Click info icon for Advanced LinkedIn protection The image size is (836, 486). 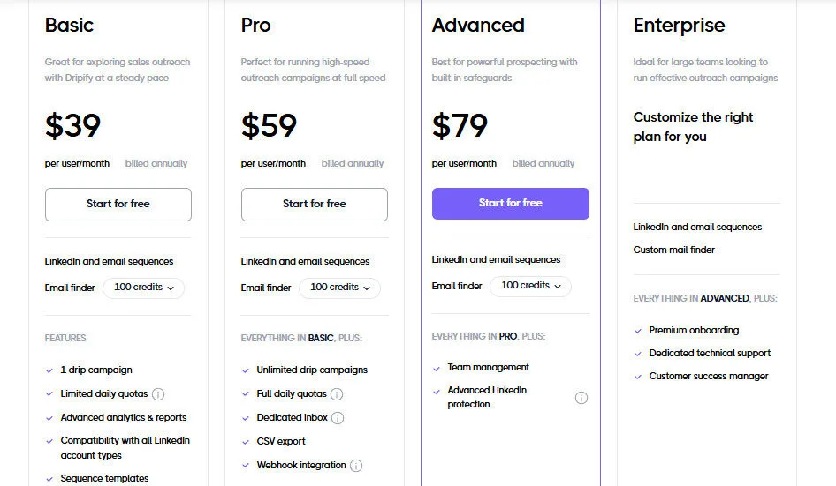[581, 398]
